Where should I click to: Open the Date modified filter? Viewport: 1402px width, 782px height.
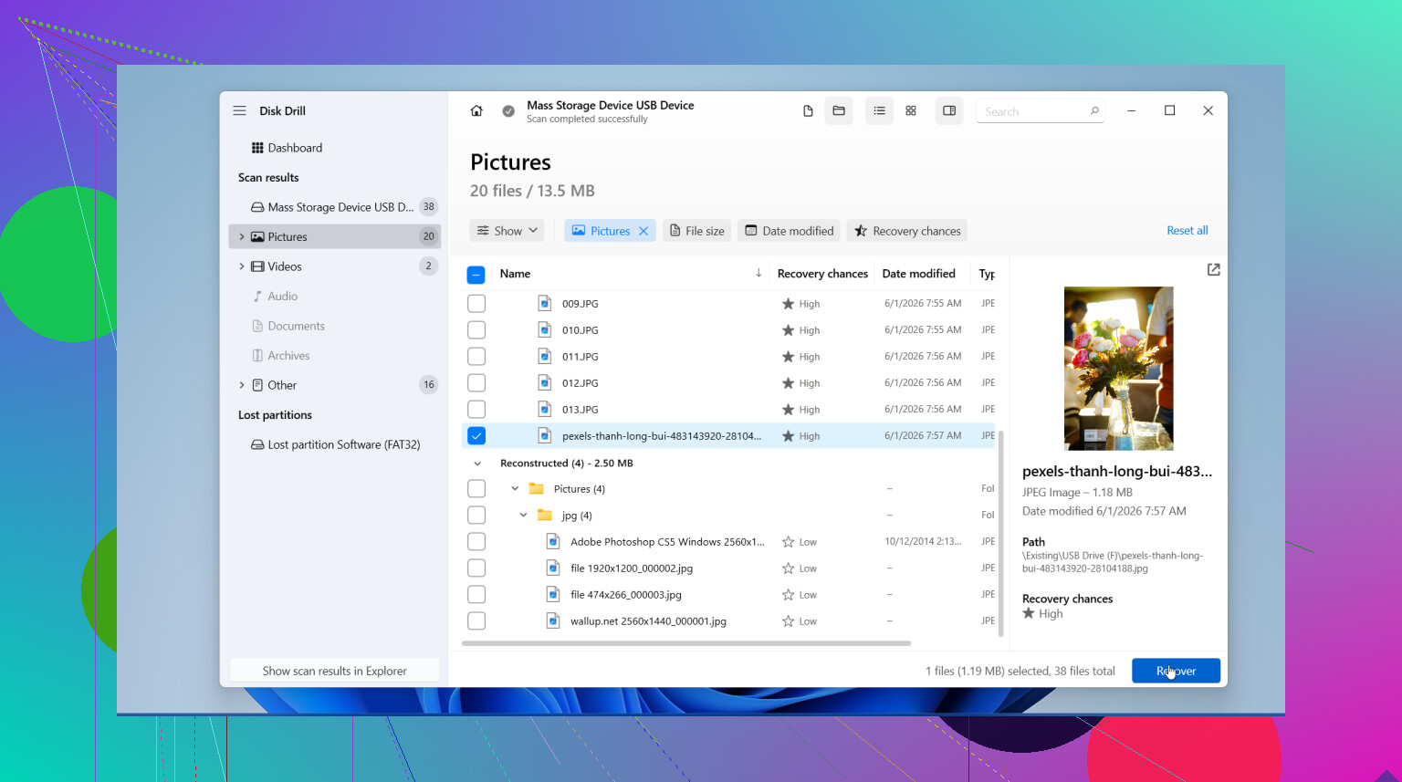[x=789, y=231]
